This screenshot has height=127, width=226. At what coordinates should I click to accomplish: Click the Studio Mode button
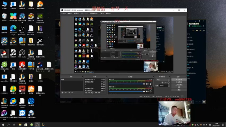click(x=179, y=85)
